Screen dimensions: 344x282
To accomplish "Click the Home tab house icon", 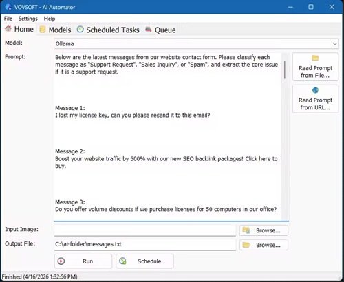I will [8, 28].
